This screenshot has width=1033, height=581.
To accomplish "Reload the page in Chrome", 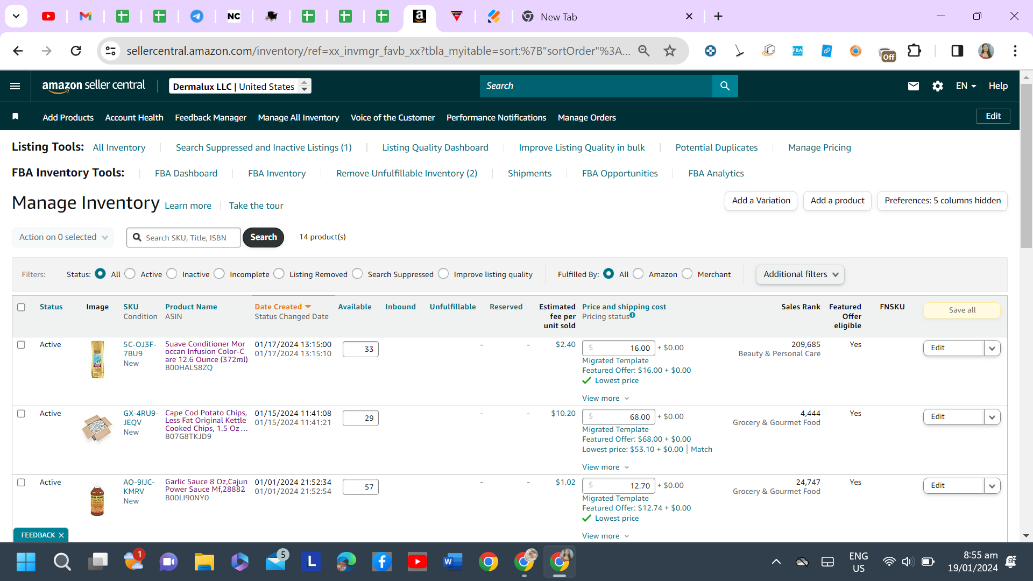I will tap(76, 51).
